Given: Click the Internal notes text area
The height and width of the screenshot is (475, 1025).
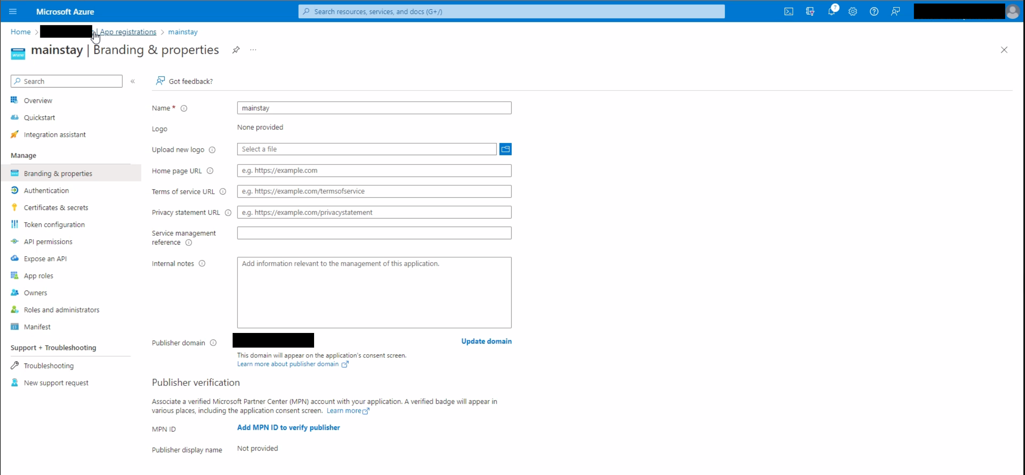Looking at the screenshot, I should [x=374, y=293].
